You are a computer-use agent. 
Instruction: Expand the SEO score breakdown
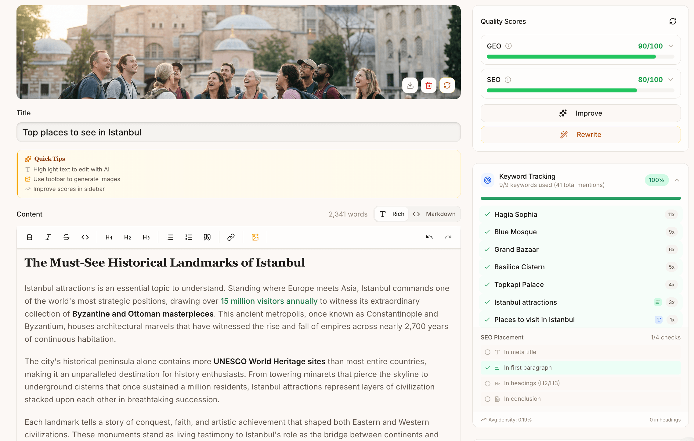671,79
